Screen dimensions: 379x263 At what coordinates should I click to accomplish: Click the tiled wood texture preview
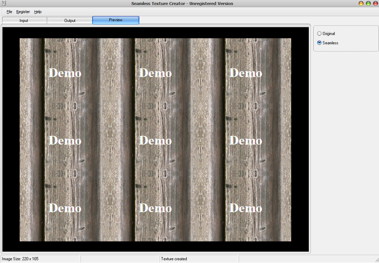[x=155, y=140]
